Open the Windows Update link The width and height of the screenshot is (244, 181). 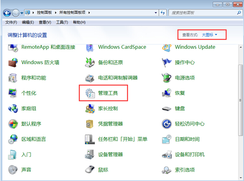195,47
